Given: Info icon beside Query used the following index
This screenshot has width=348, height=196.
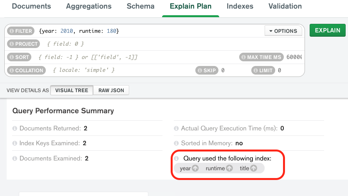Looking at the screenshot, I should [176, 159].
